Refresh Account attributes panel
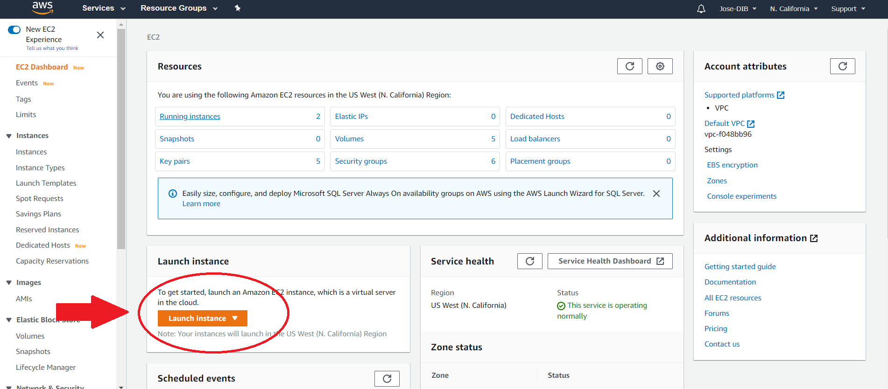This screenshot has width=888, height=389. coord(842,66)
